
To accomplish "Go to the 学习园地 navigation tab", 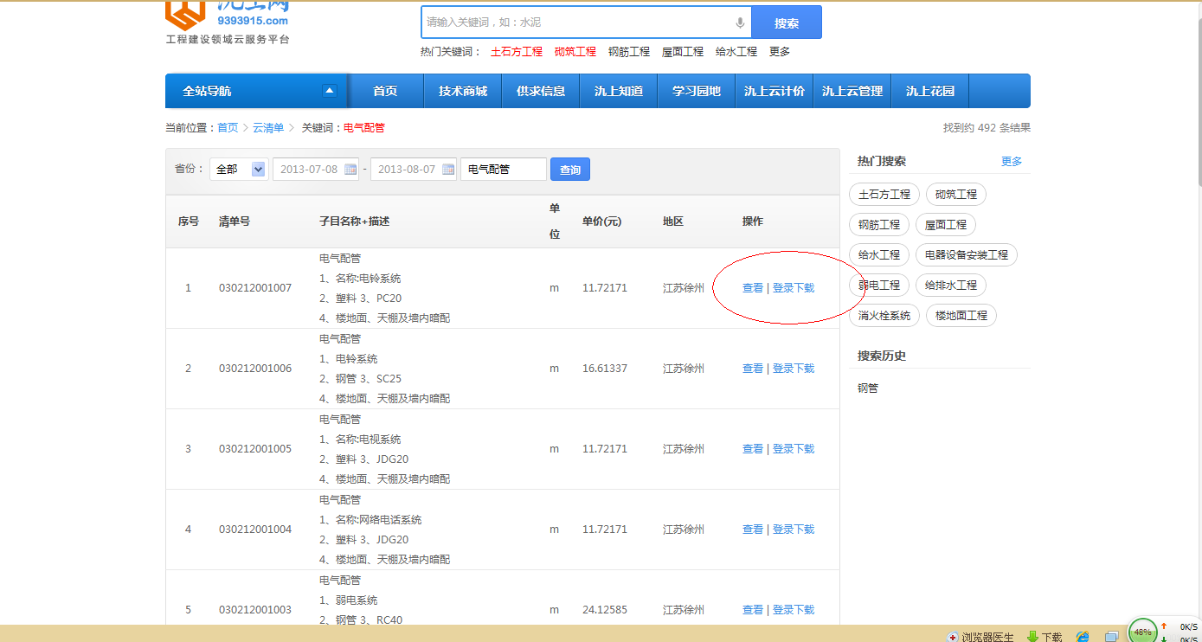I will [x=697, y=91].
